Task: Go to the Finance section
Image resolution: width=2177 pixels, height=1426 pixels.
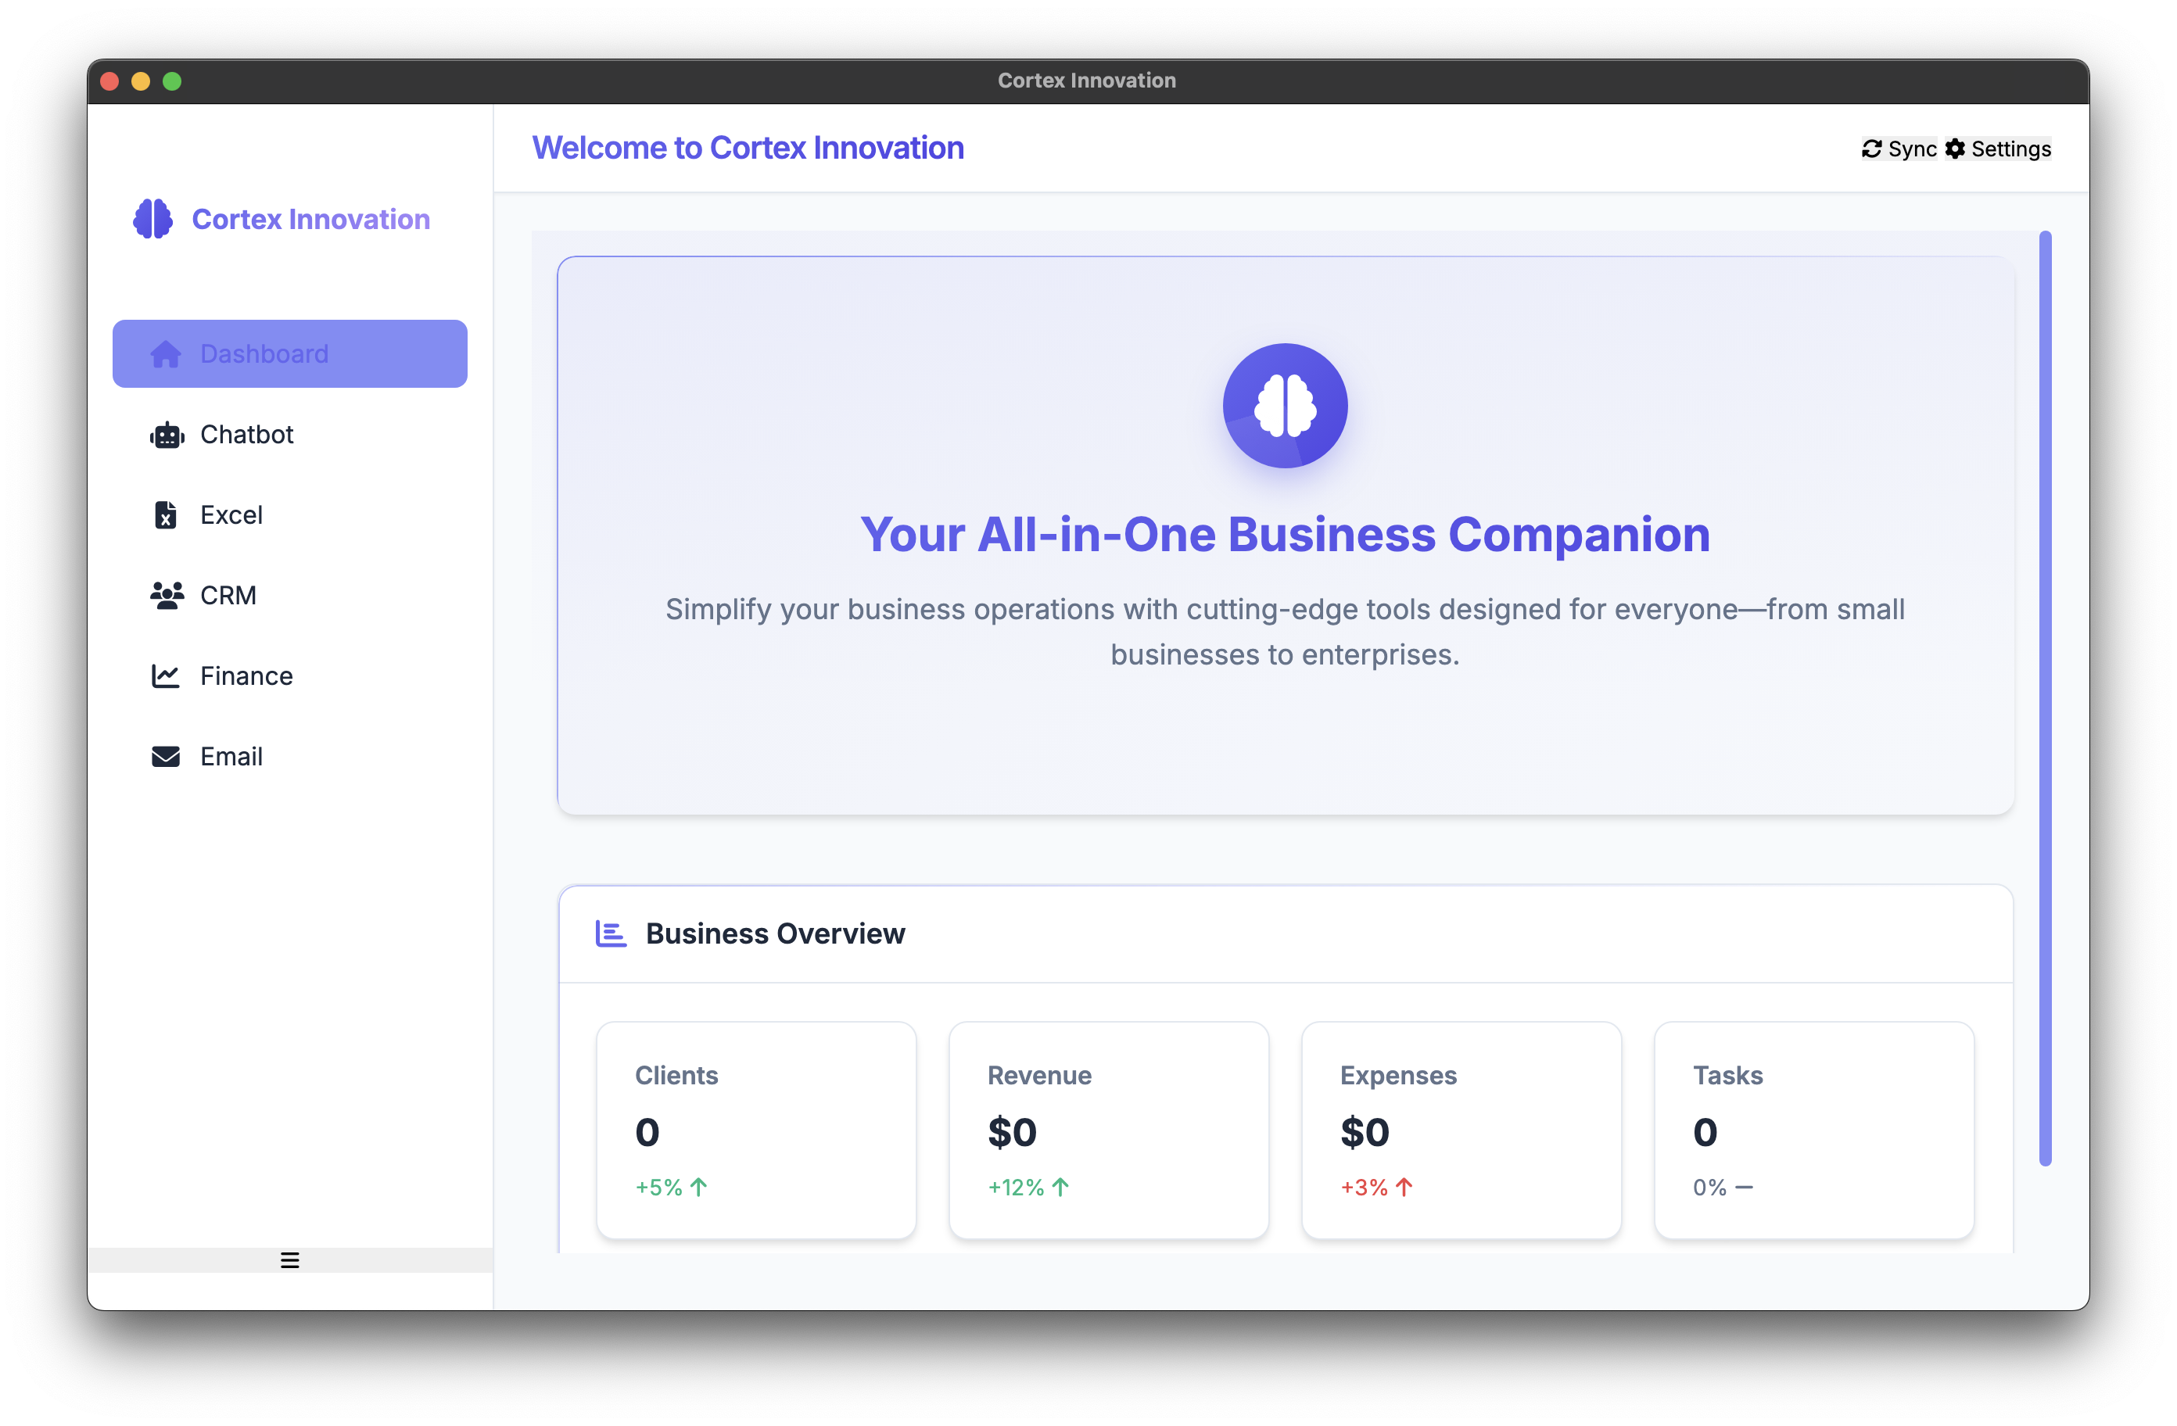Action: pyautogui.click(x=247, y=676)
